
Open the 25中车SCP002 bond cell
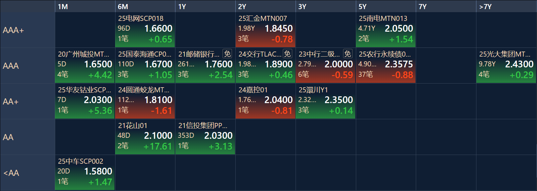pos(85,173)
